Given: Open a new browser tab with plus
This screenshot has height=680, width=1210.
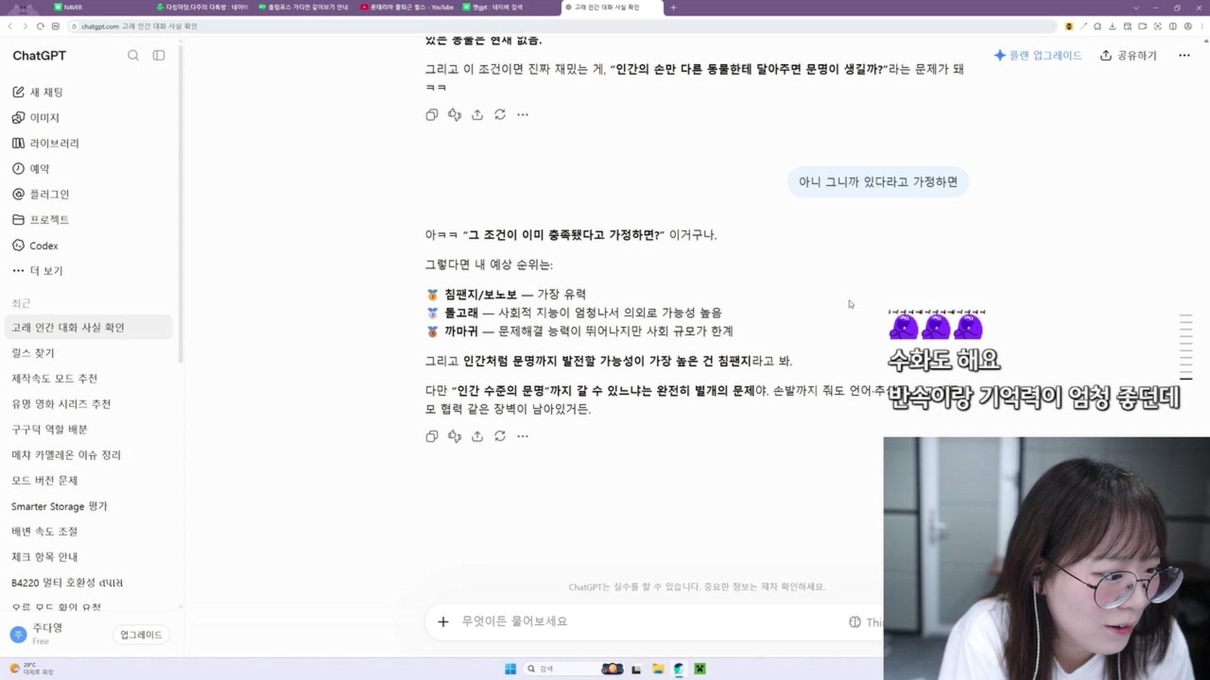Looking at the screenshot, I should click(673, 7).
